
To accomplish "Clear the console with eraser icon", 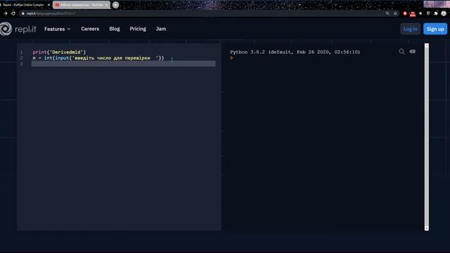I will pos(413,51).
